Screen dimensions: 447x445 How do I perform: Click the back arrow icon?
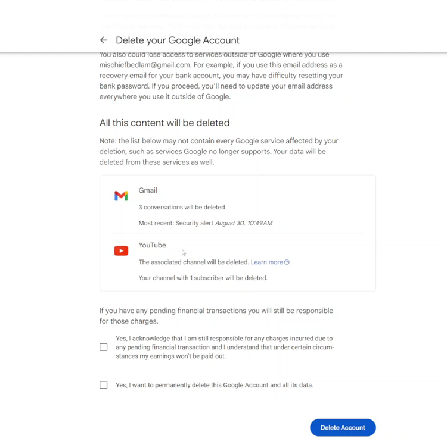104,40
